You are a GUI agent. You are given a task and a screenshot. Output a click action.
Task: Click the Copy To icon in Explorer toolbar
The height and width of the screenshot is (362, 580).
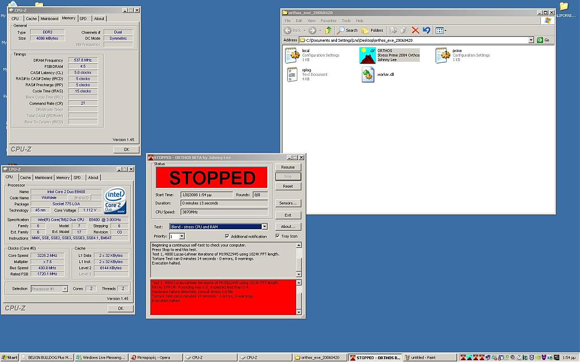pyautogui.click(x=404, y=31)
